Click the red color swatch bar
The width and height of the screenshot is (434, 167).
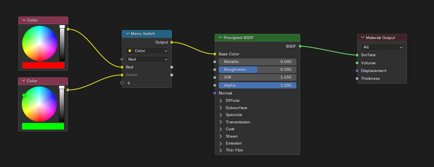point(43,65)
